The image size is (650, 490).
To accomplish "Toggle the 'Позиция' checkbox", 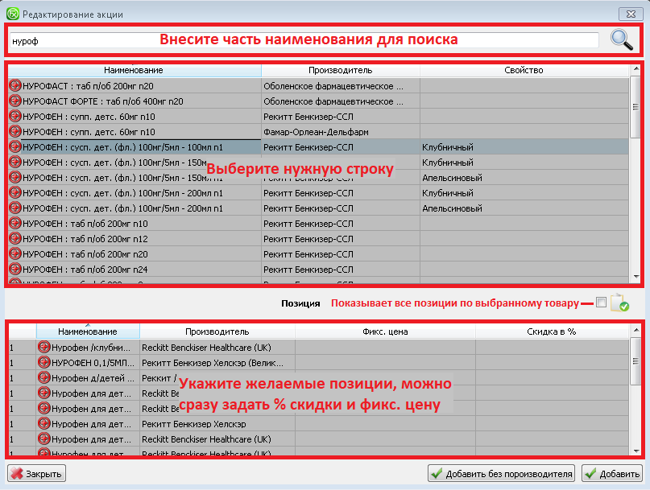I will [601, 303].
